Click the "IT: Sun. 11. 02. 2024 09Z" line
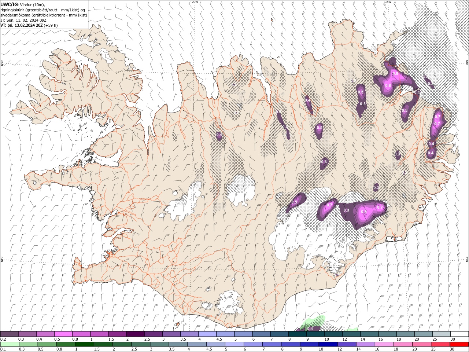This screenshot has height=352, width=469. (23, 20)
